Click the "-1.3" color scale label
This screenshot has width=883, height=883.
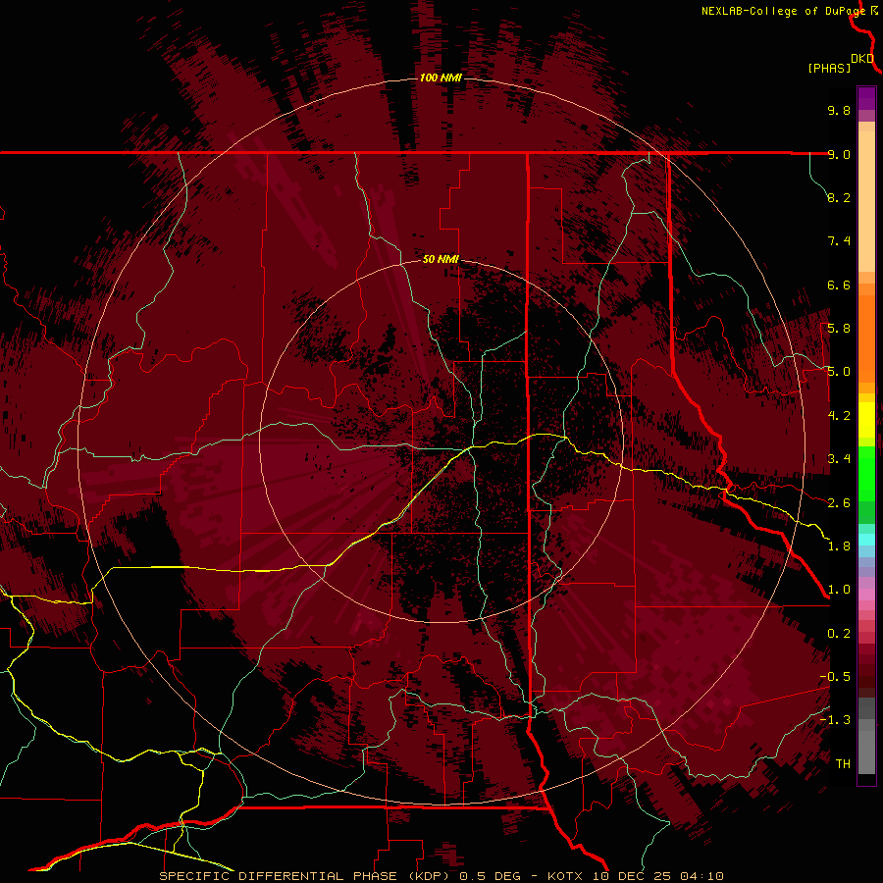(835, 720)
